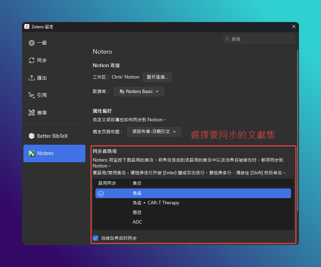Click the settings pane vertical scrollbar
Screen dimensions: 321x267
coord(297,131)
